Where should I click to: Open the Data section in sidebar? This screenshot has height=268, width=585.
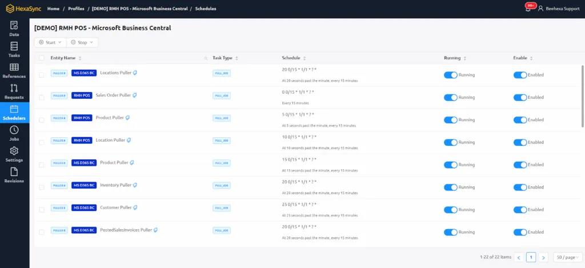[x=14, y=29]
